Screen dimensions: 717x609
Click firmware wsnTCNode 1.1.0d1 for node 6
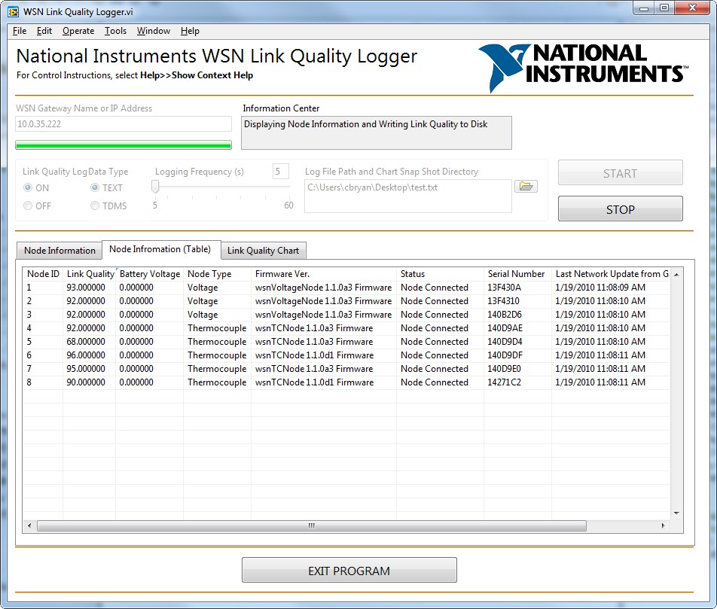click(314, 355)
